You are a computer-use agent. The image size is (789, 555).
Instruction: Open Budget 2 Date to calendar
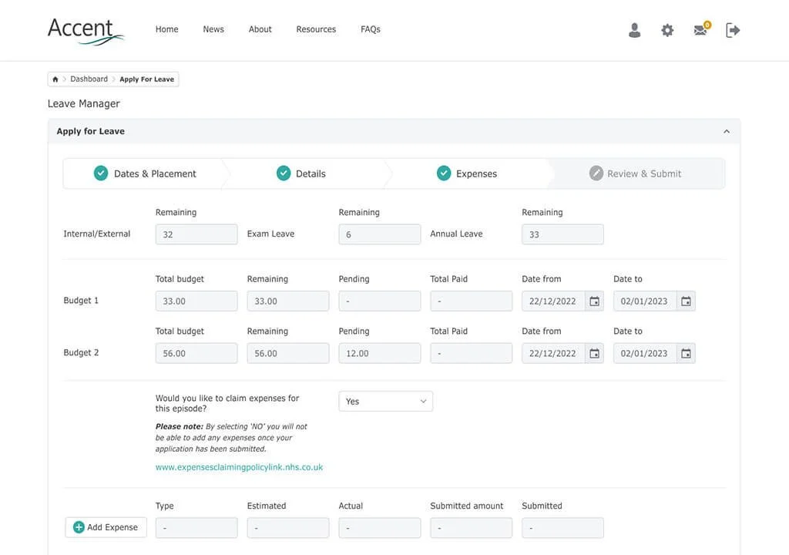click(686, 354)
